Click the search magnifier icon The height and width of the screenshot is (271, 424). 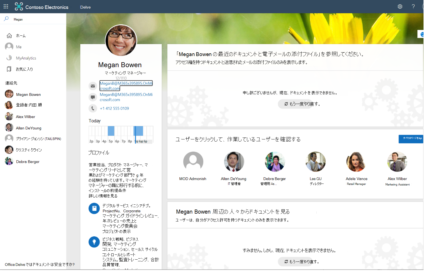(6, 19)
